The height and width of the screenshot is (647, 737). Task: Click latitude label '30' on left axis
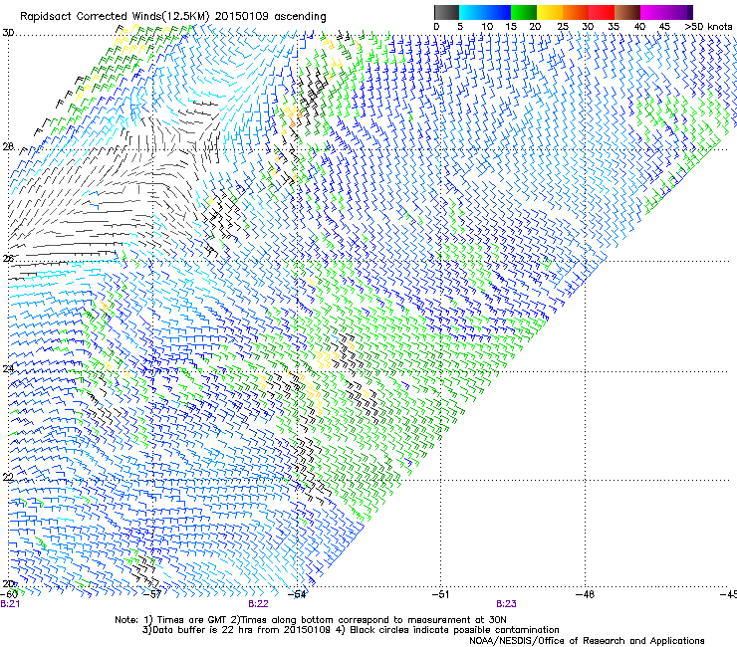point(8,33)
